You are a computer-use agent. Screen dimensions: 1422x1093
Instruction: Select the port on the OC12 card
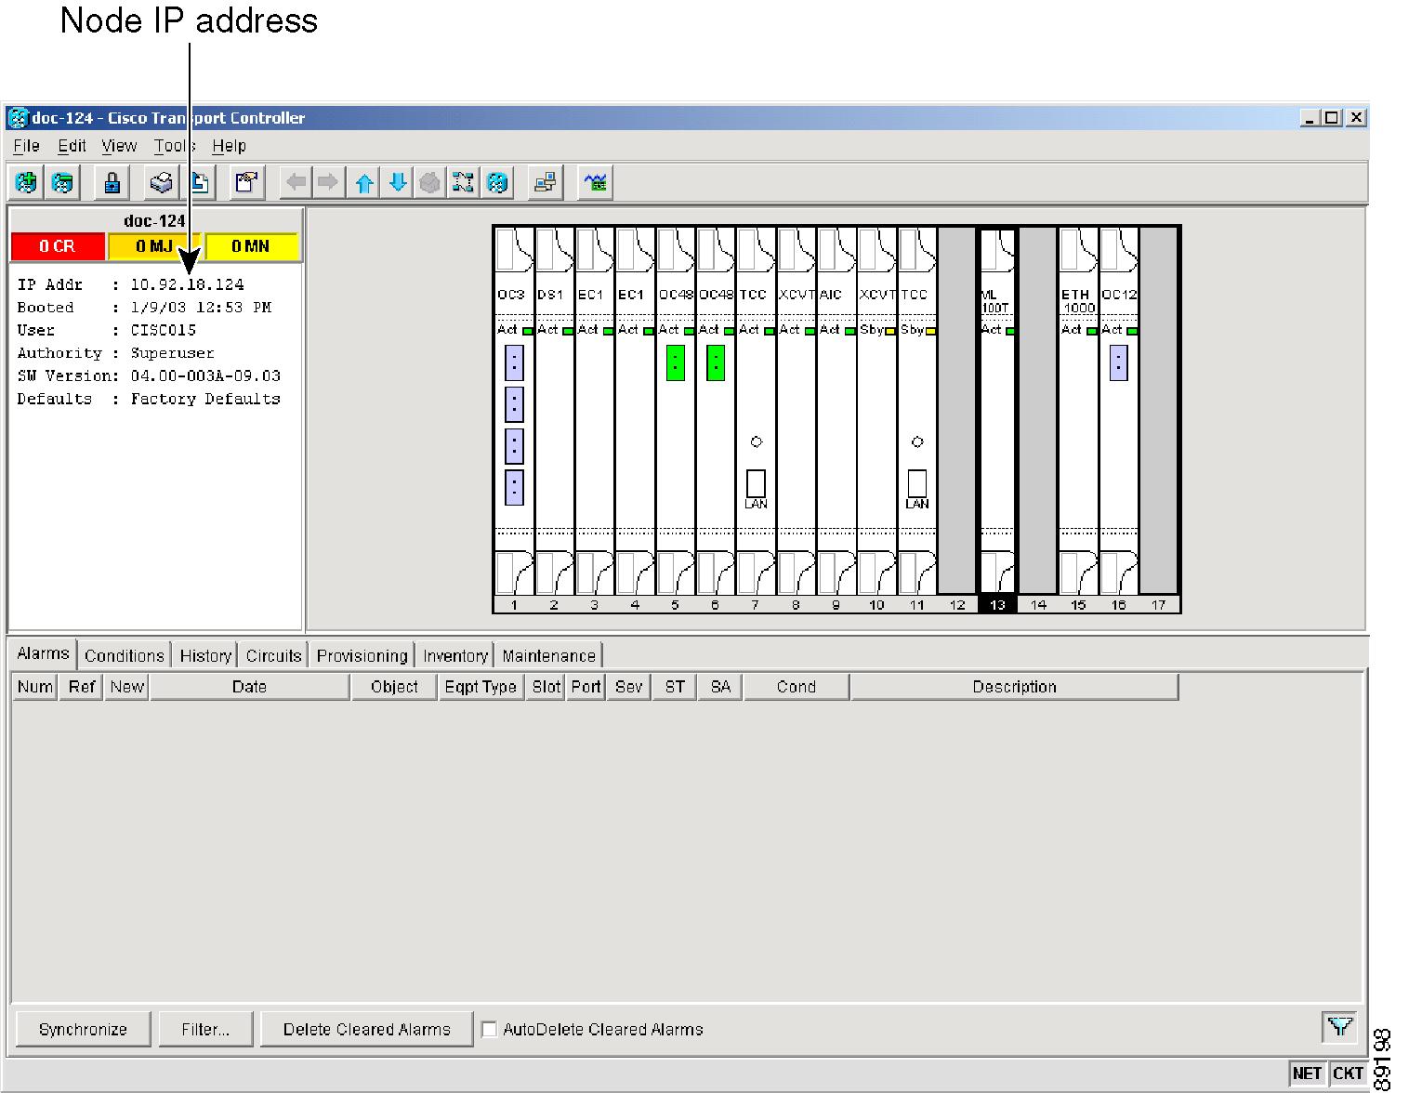click(1119, 363)
